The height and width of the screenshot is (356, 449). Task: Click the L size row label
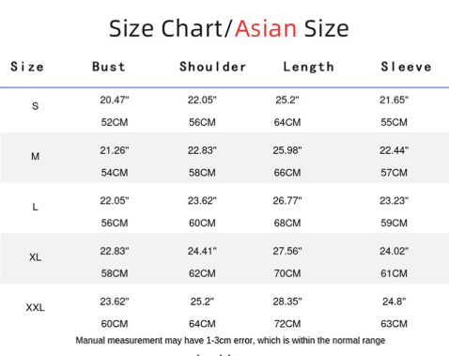35,207
